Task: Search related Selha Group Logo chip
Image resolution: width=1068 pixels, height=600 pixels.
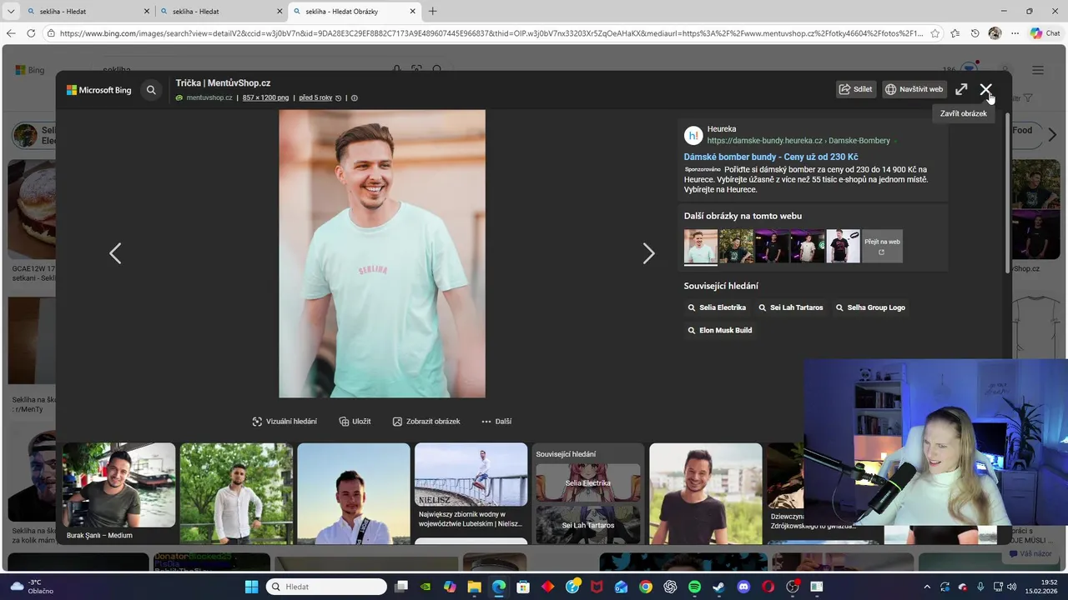Action: click(870, 307)
